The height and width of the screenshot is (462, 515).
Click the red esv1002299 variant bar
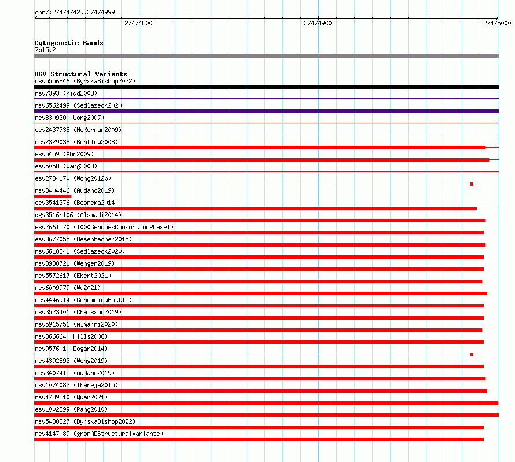click(x=266, y=415)
